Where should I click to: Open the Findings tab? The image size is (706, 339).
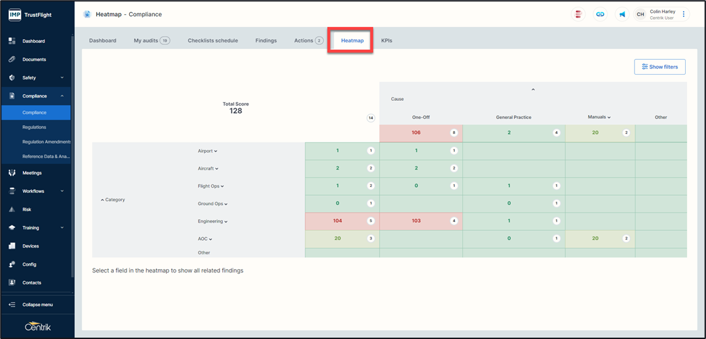point(266,40)
